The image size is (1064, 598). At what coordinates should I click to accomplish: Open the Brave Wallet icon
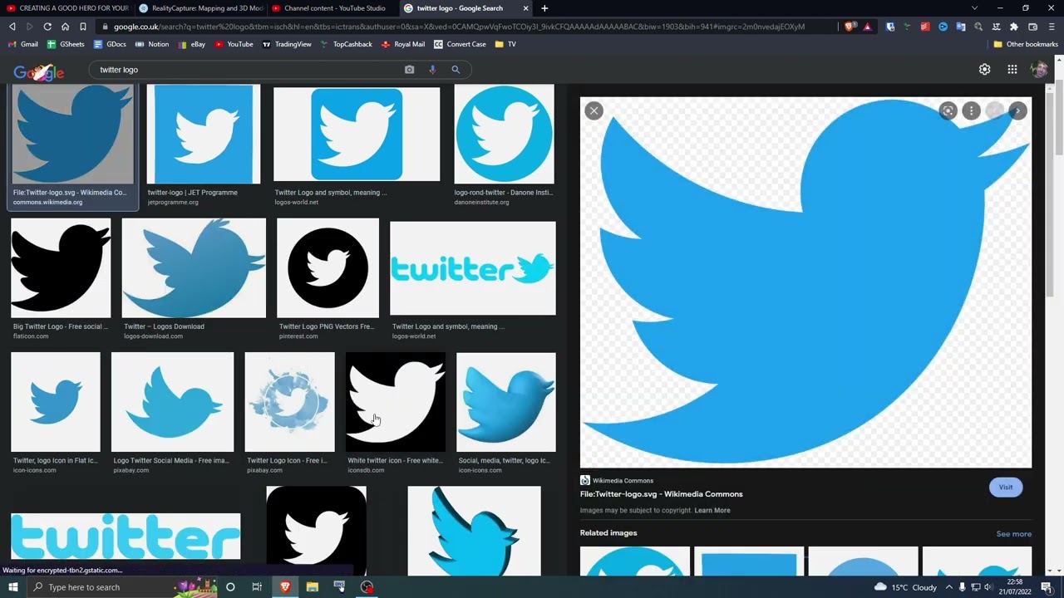point(1033,27)
